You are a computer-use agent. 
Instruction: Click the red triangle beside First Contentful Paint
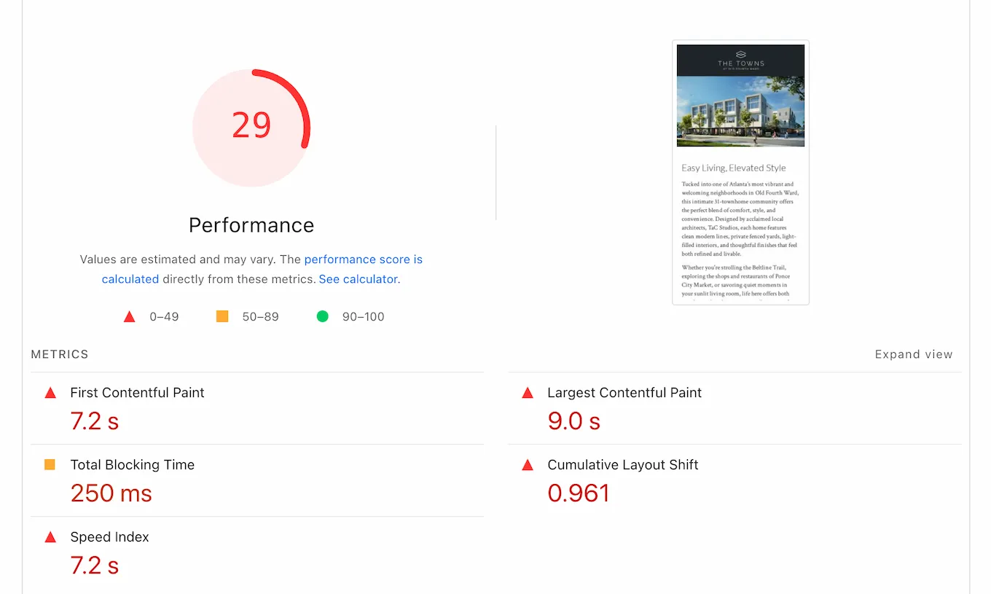(50, 392)
